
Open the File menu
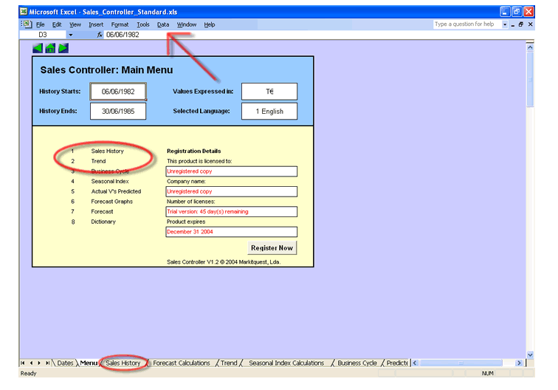pyautogui.click(x=41, y=24)
